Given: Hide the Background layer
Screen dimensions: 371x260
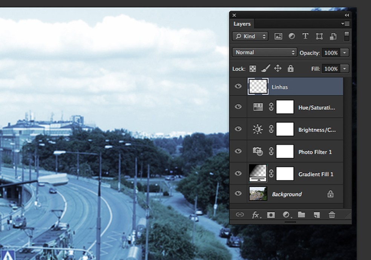Looking at the screenshot, I should click(x=238, y=194).
